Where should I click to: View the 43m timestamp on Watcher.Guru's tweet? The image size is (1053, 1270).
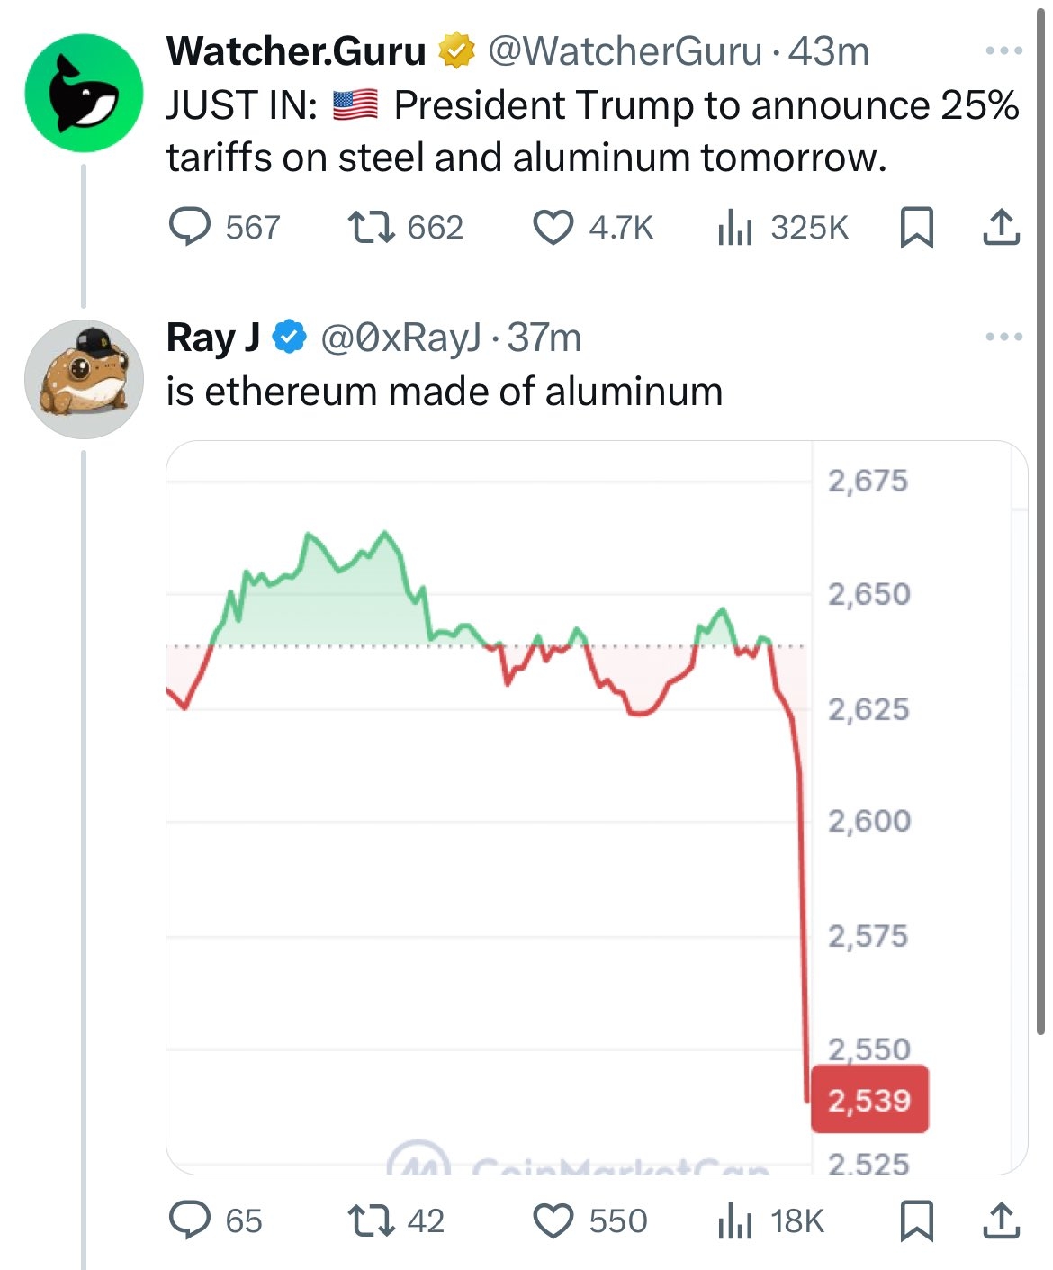pos(832,52)
